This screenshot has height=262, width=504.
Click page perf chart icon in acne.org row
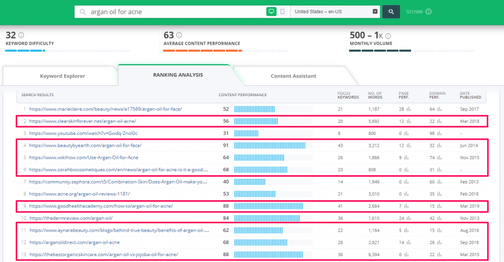[x=406, y=194]
